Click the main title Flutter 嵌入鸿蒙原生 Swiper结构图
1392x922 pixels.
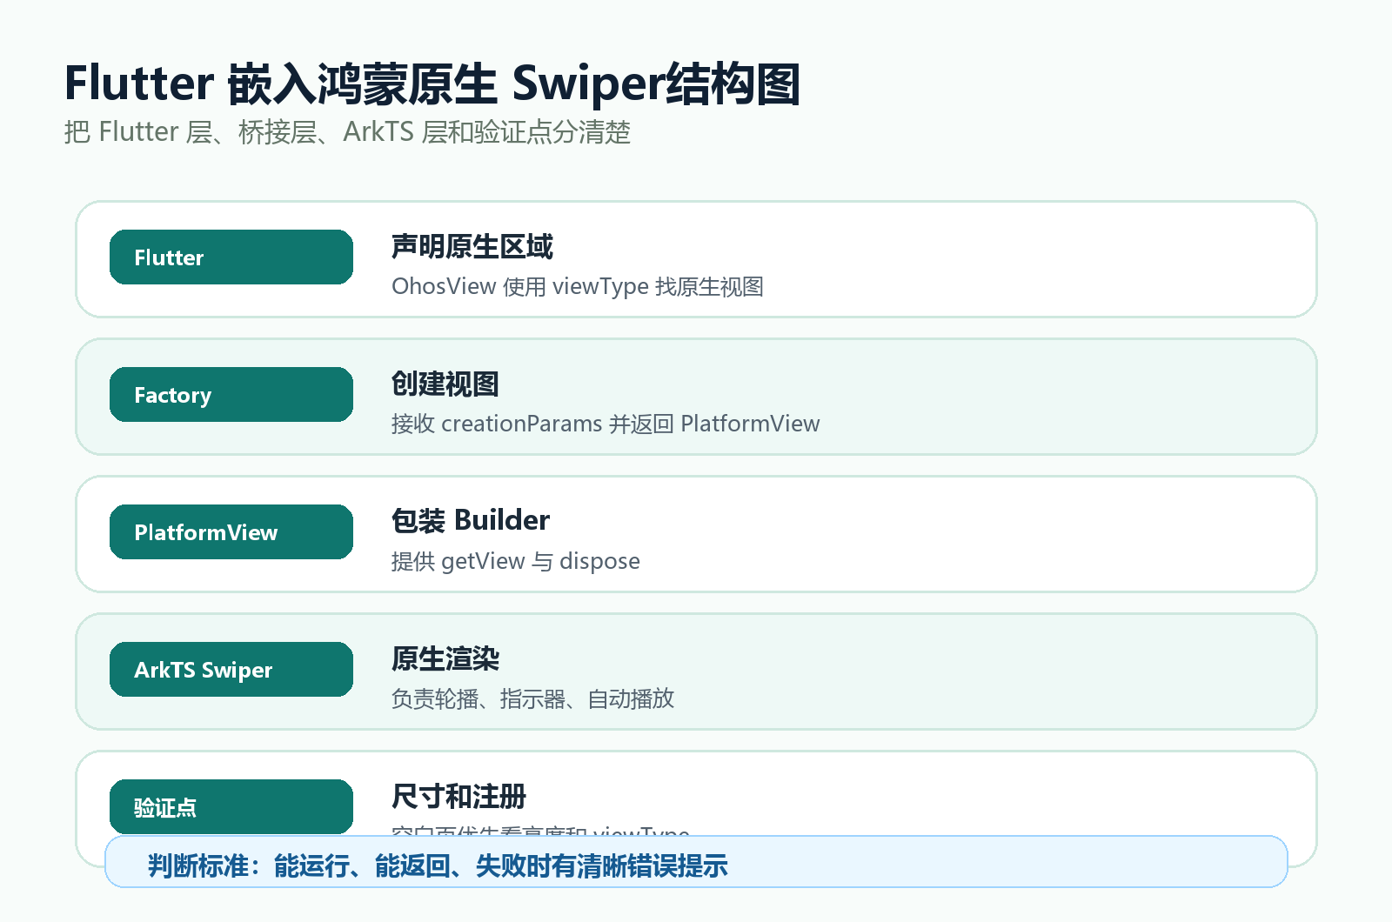pos(432,84)
